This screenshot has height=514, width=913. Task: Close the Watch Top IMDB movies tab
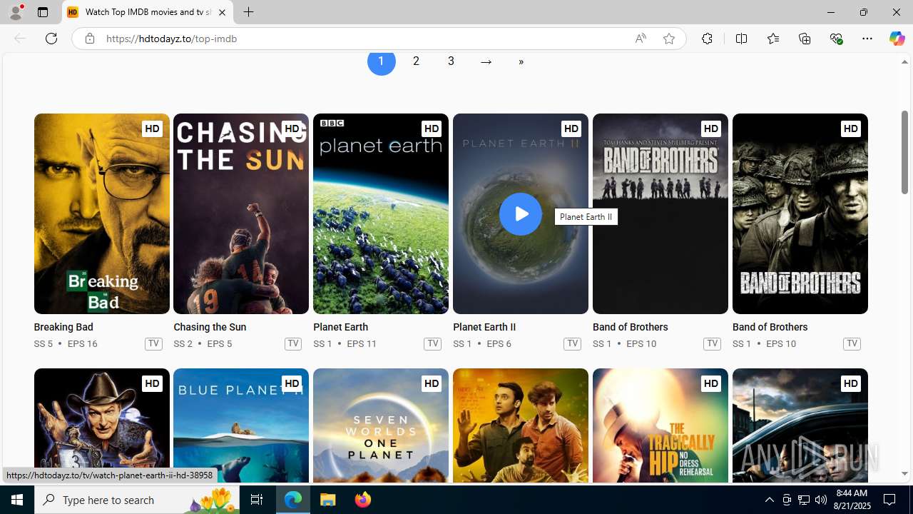pos(222,12)
